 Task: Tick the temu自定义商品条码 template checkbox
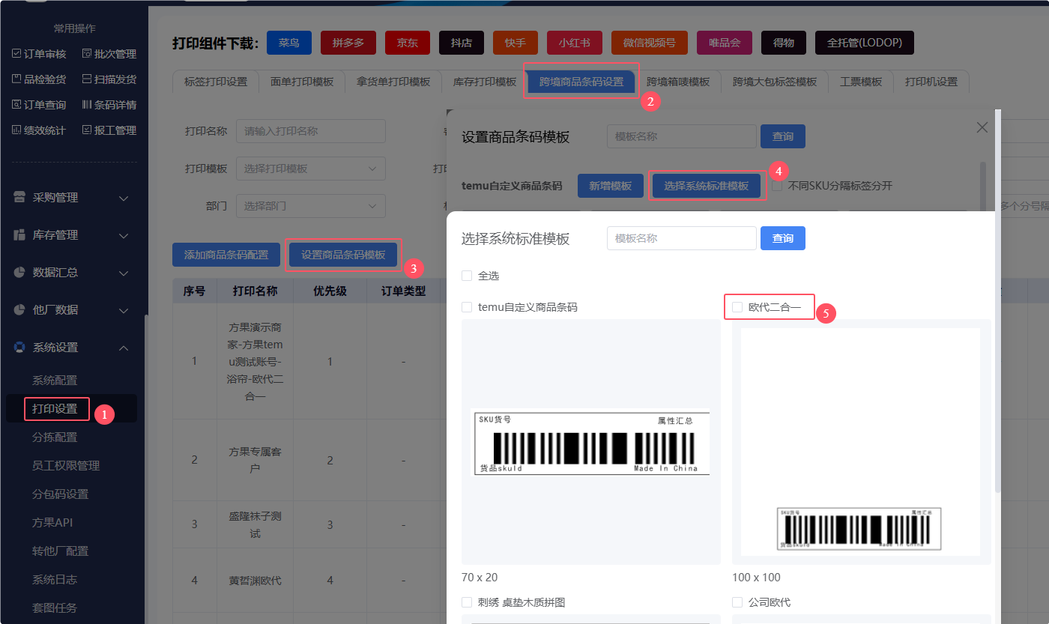point(467,307)
